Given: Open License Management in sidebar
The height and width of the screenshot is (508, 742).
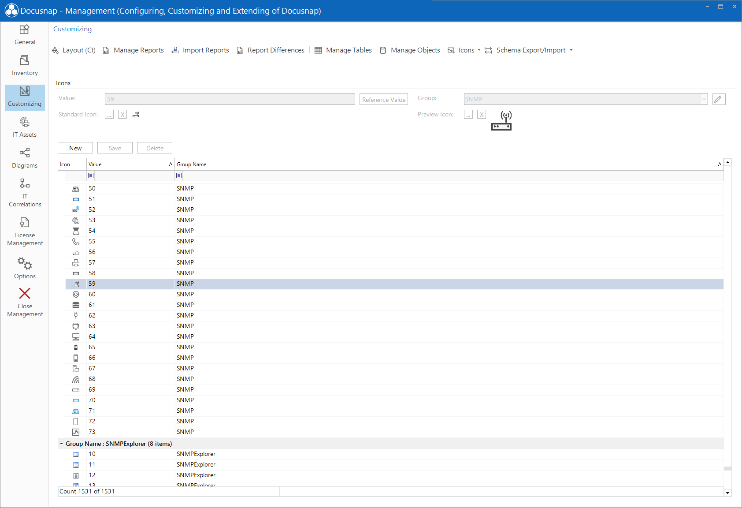Looking at the screenshot, I should tap(25, 232).
